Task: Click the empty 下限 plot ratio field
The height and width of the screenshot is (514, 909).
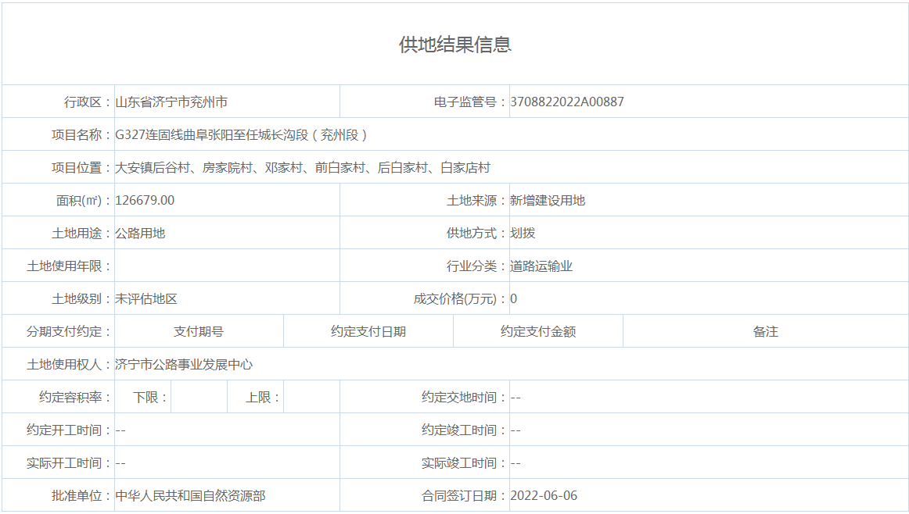Action: point(199,398)
